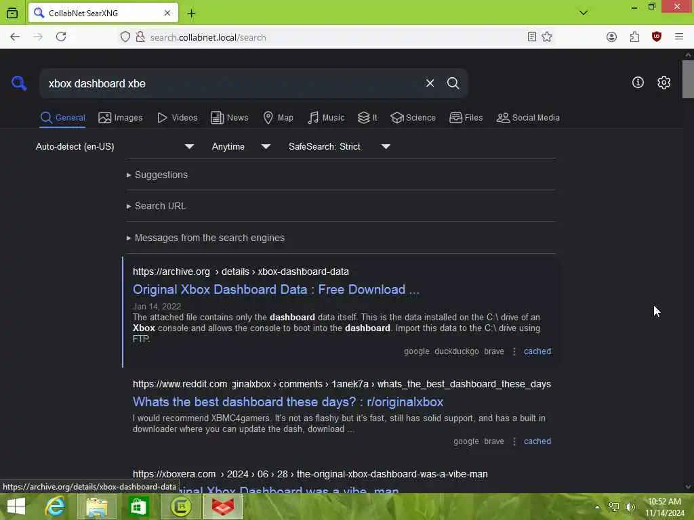Go back with the browser back arrow
Viewport: 694px width, 520px height.
(15, 37)
